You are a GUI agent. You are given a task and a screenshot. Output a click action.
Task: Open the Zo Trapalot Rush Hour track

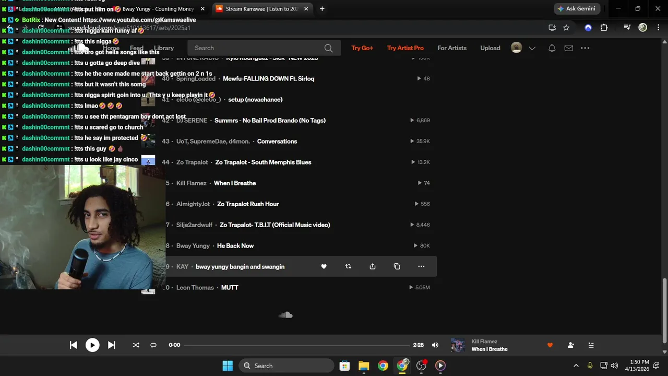click(x=248, y=204)
